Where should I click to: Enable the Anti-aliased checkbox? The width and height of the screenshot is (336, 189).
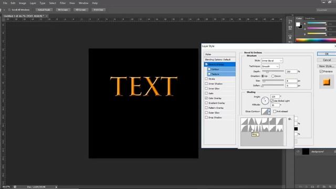pyautogui.click(x=275, y=111)
